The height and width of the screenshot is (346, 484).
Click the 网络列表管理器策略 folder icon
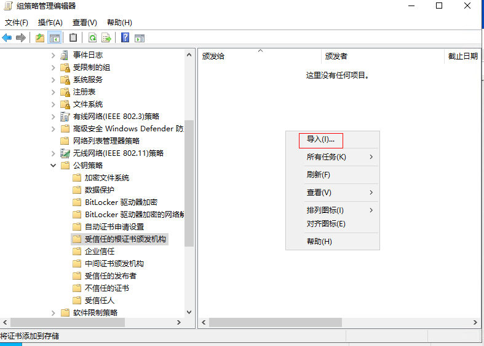click(65, 141)
